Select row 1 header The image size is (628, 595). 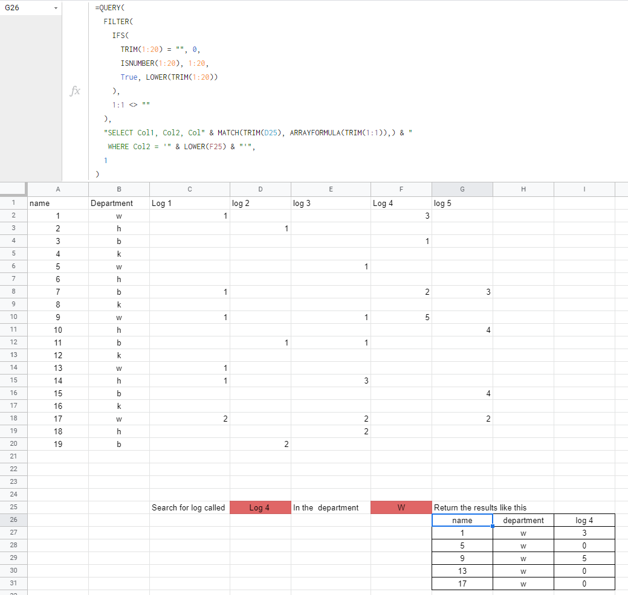pos(13,203)
